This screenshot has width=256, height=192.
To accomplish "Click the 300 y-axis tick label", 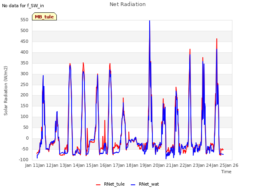I will pyautogui.click(x=24, y=74).
